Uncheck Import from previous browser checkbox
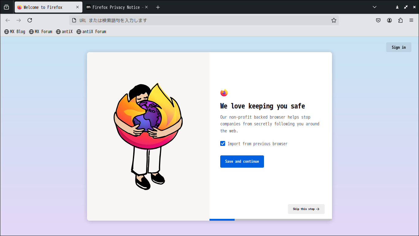419x236 pixels. pos(223,143)
